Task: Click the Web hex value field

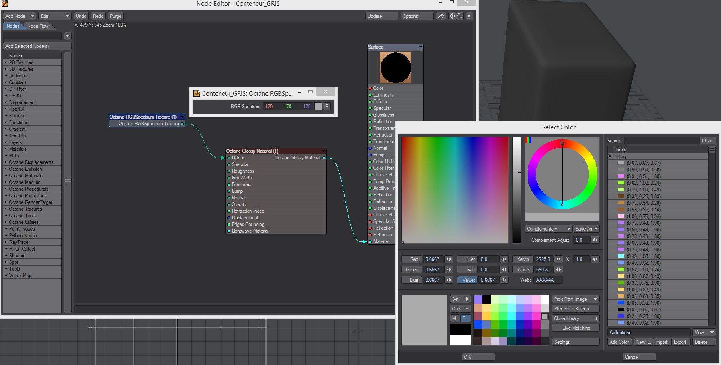Action: 548,280
